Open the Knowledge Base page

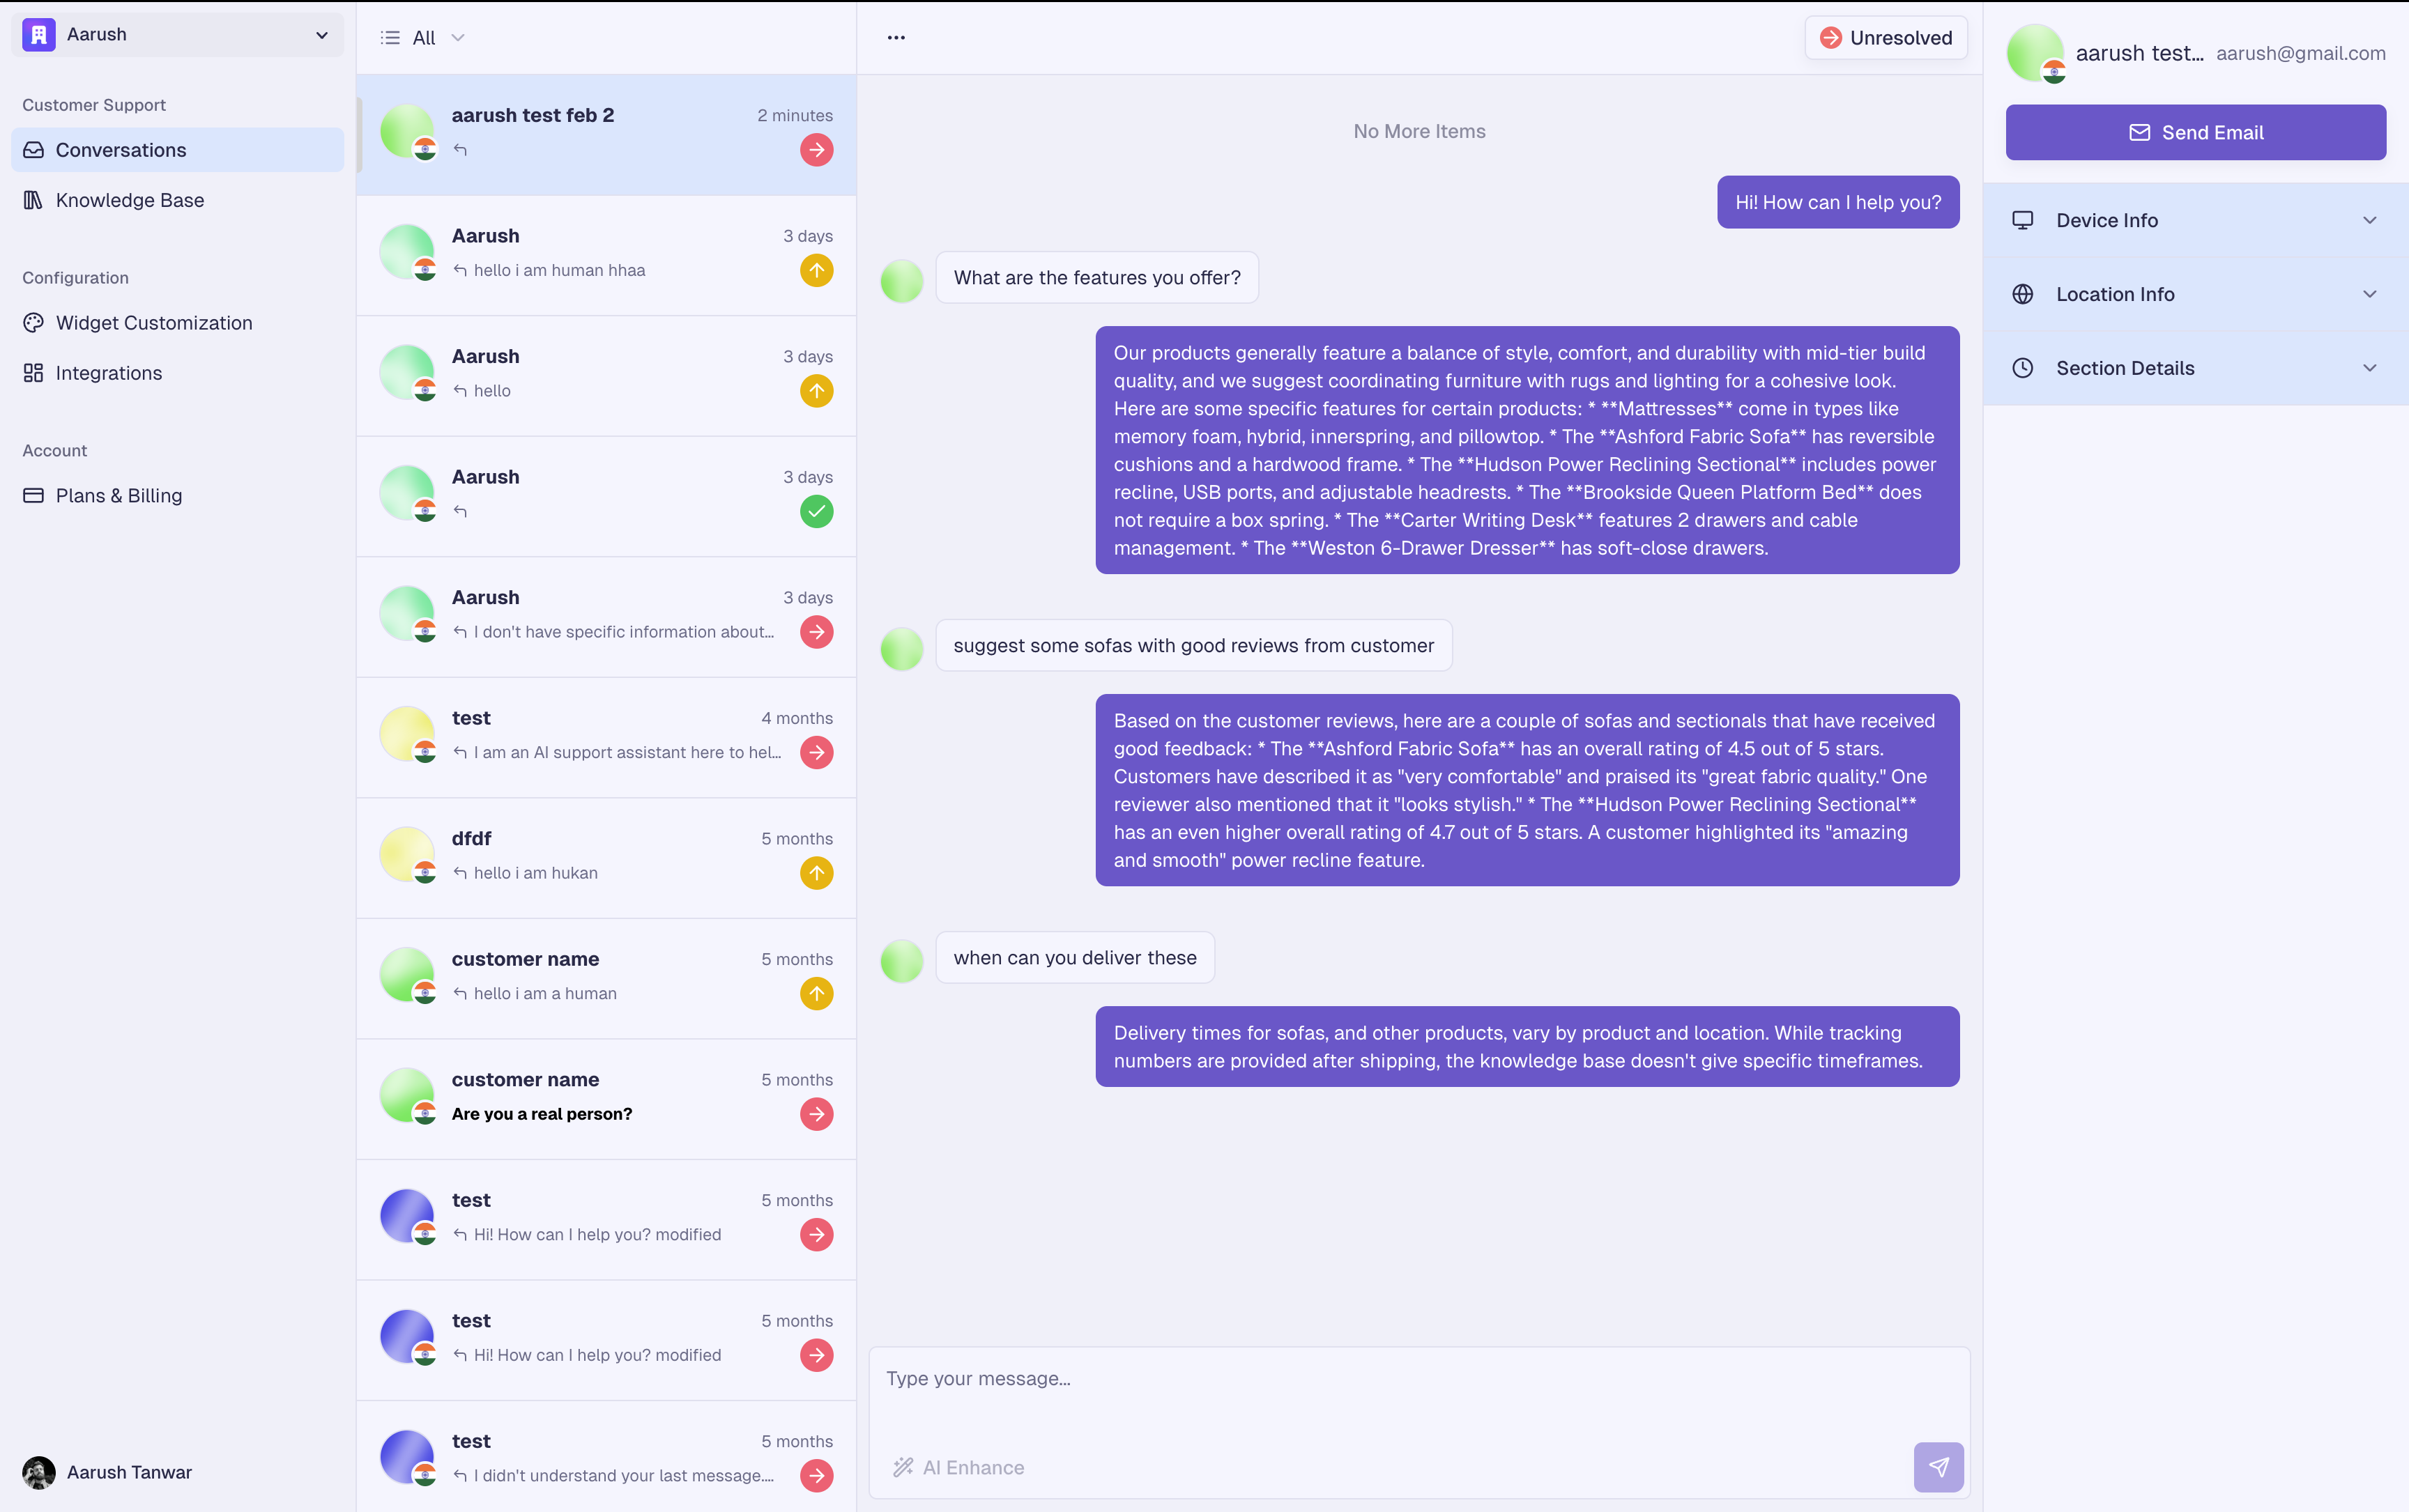pos(129,200)
